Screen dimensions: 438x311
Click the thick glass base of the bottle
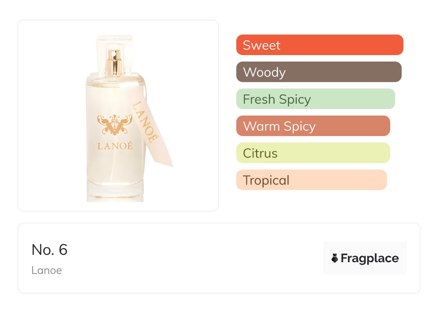click(115, 191)
